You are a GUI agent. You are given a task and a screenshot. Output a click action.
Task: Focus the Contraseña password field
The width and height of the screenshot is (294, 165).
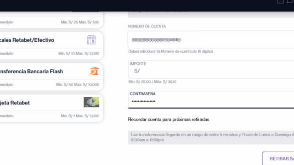211,99
